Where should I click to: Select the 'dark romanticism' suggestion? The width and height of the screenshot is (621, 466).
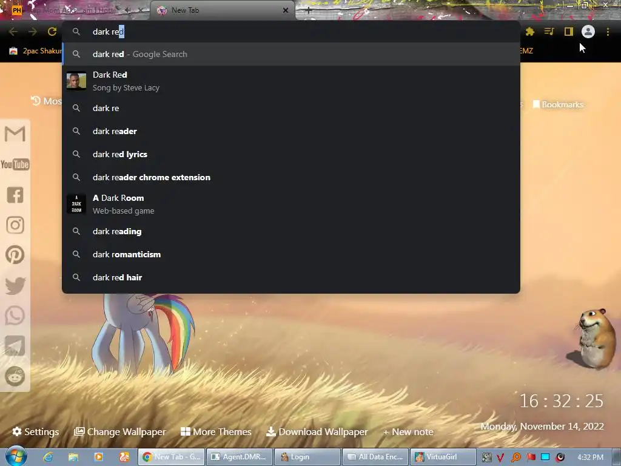coord(291,254)
